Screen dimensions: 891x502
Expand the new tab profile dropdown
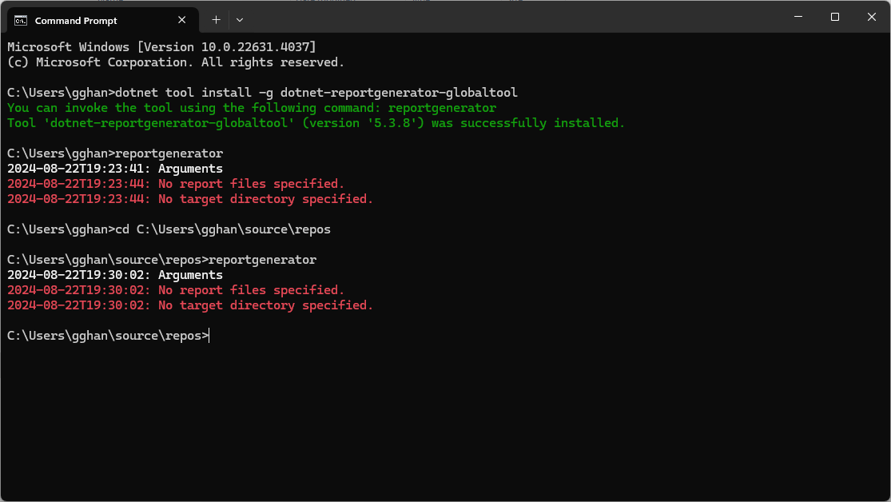coord(240,19)
